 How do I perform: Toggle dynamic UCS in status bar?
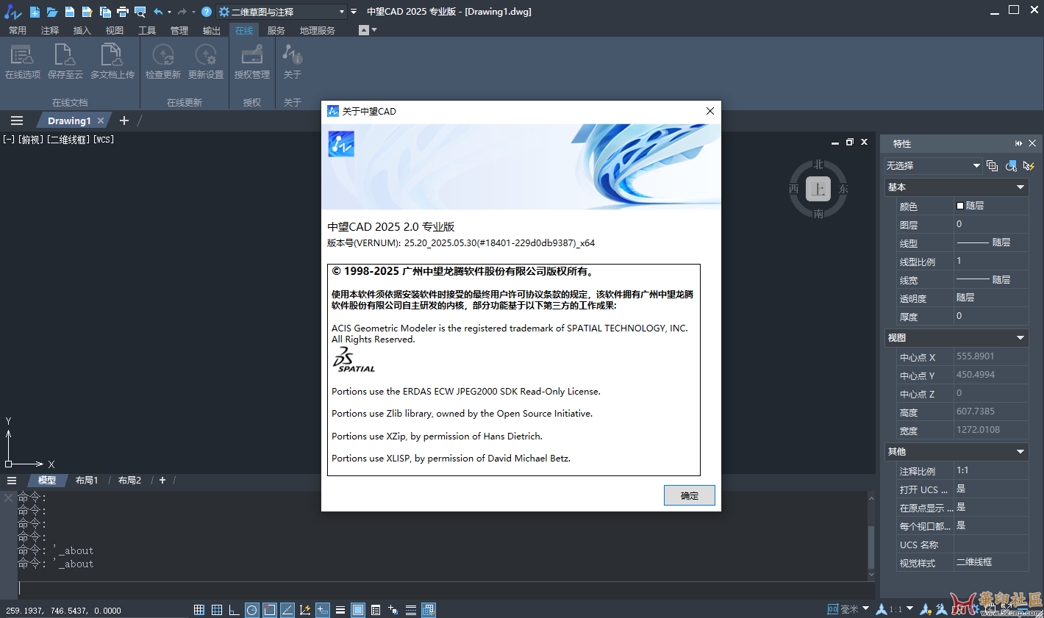coord(305,610)
